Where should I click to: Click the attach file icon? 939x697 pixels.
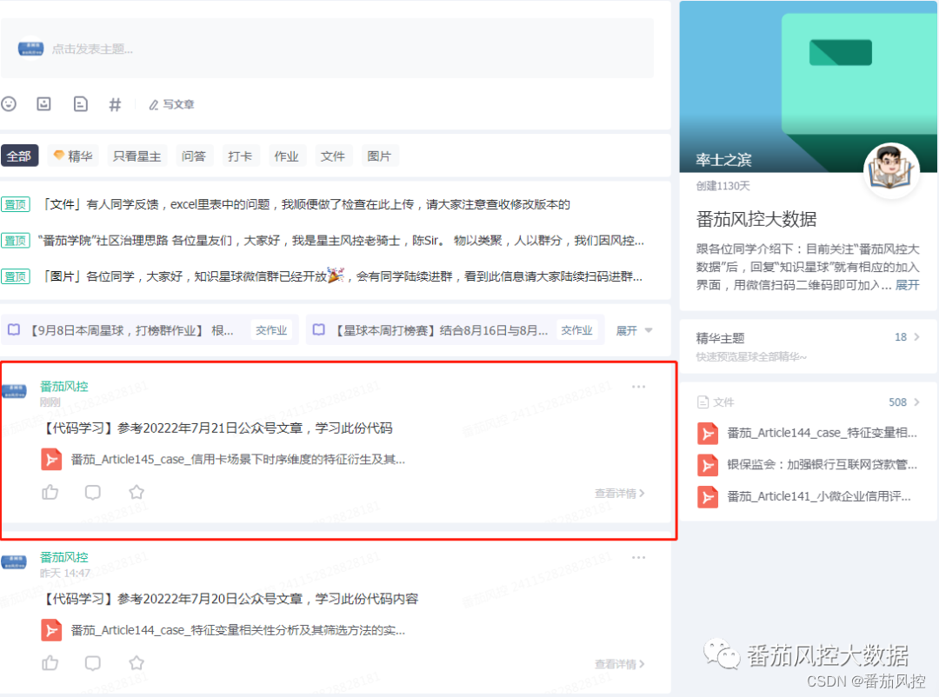pos(80,104)
